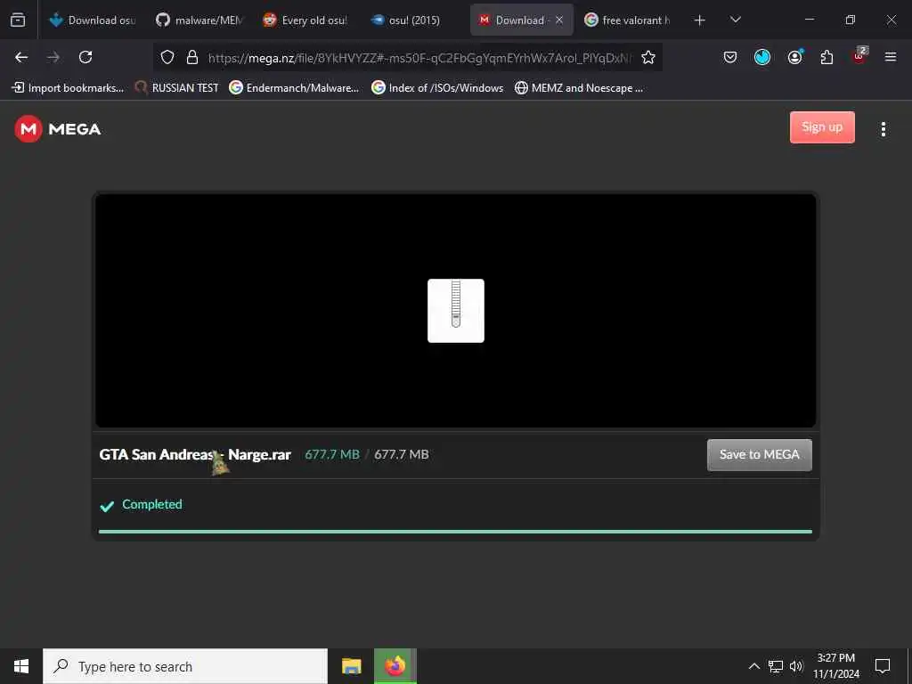Switch to free valorant Google tab
This screenshot has width=912, height=684.
[628, 20]
